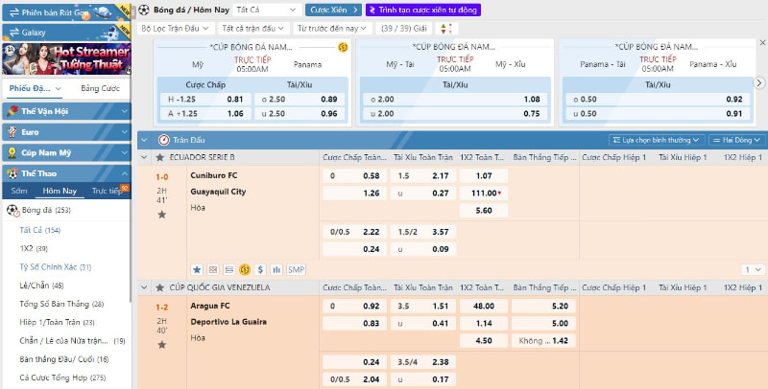The image size is (768, 389).
Task: Open the Tỷ Số Chính Xác bet type
Action: [56, 266]
